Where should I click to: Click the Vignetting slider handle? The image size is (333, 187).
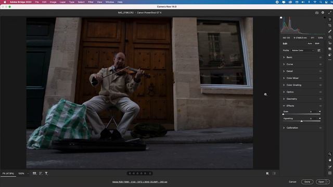(302, 121)
